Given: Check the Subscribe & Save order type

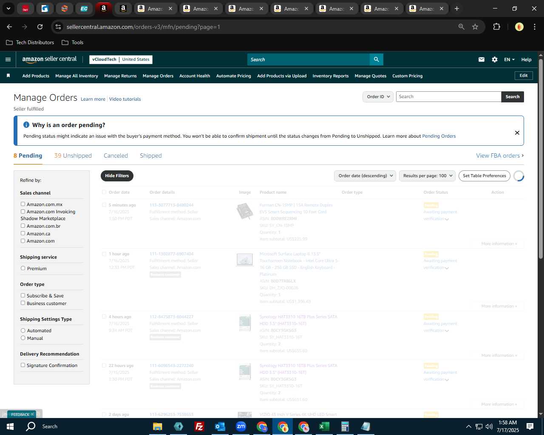Looking at the screenshot, I should pyautogui.click(x=23, y=295).
